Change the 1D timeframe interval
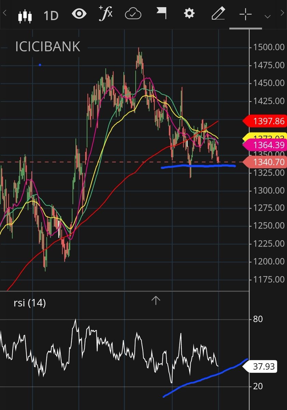287x410 pixels. click(x=51, y=16)
